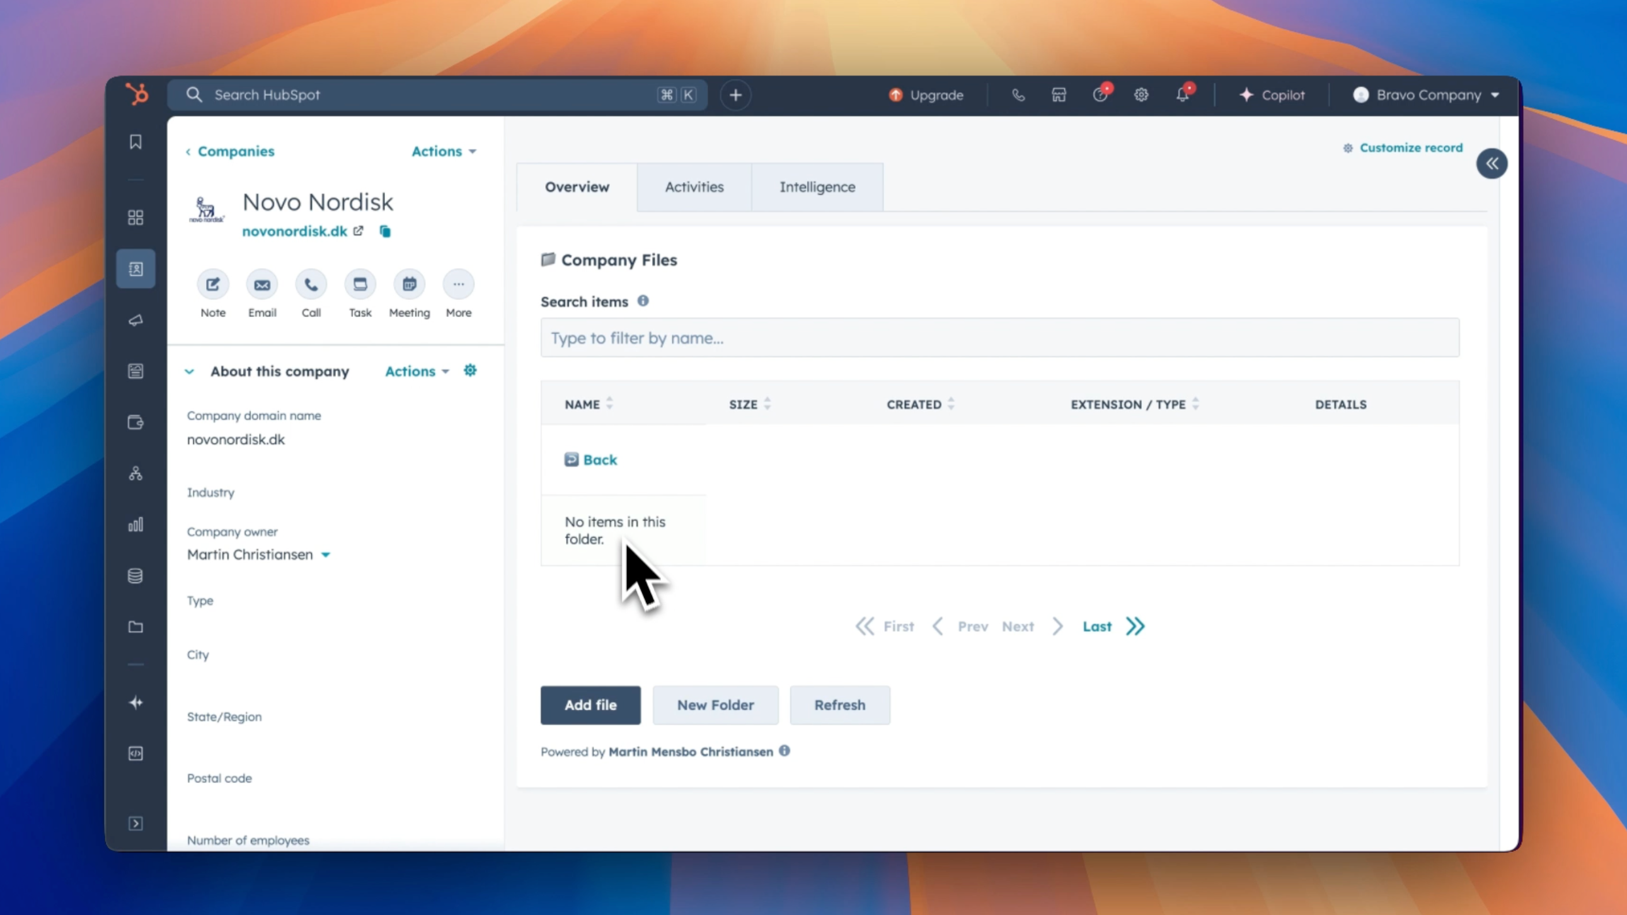Screen dimensions: 1627x915
Task: Collapse the About this company section
Action: coord(190,371)
